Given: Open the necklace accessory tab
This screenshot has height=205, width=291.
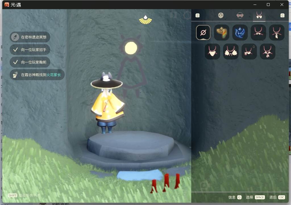Looking at the screenshot, I should [x=259, y=15].
